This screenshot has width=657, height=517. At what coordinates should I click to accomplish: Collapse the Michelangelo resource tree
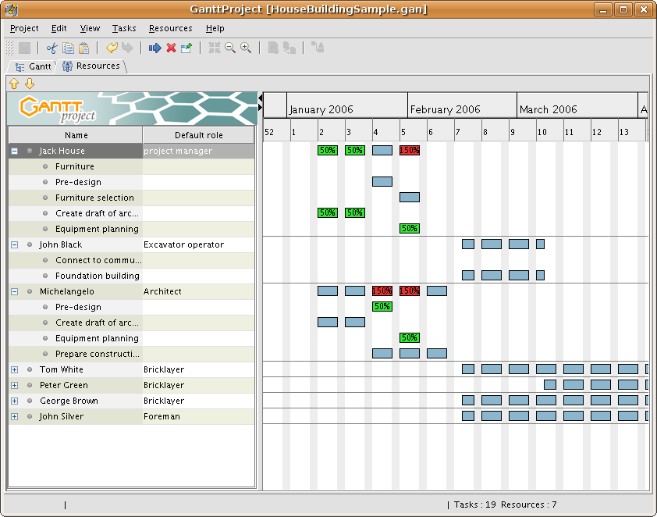(14, 291)
